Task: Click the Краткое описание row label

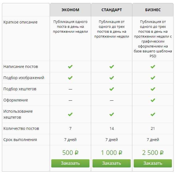Action: point(20,22)
